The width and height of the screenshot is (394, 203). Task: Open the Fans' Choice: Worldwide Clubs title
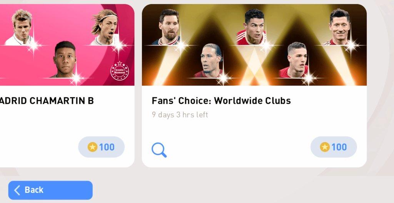221,101
